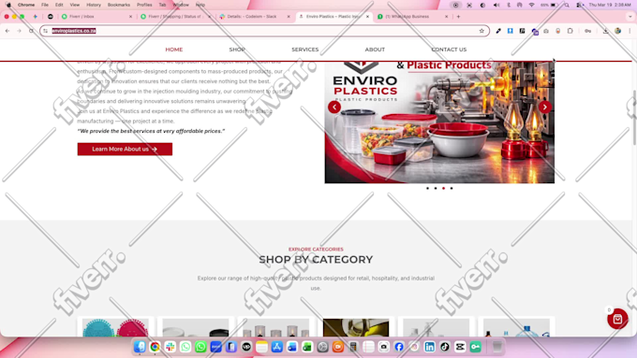The image size is (637, 358).
Task: Open the Apple menu
Action: point(8,5)
